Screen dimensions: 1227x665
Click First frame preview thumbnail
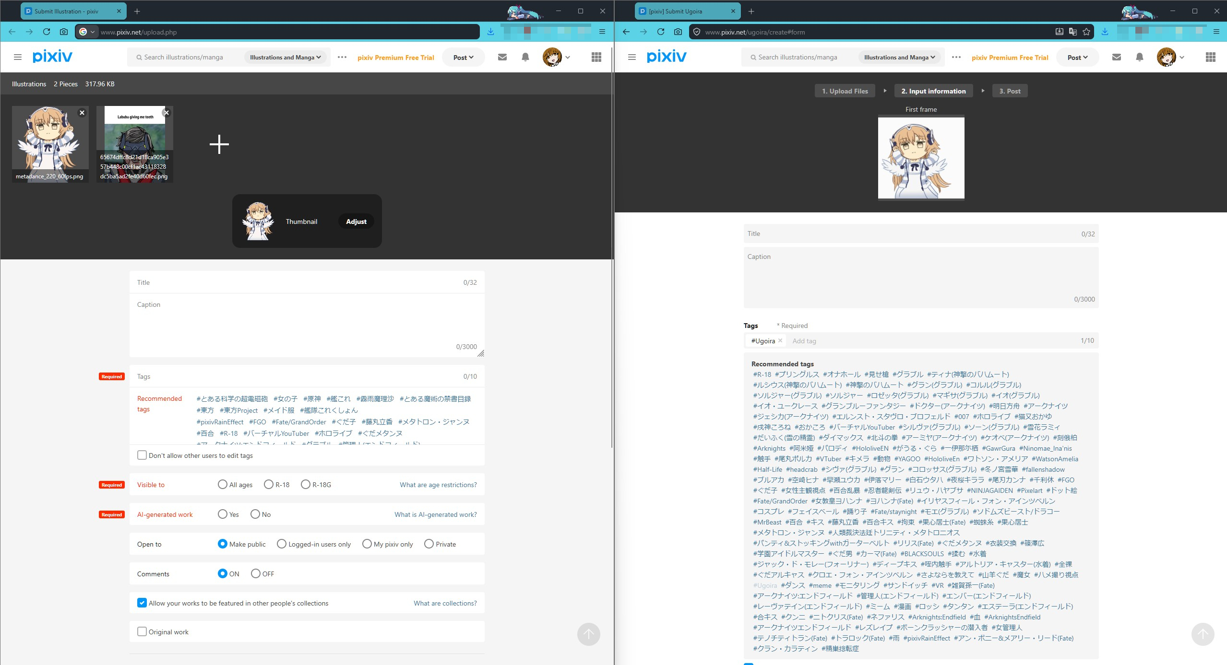pos(921,158)
